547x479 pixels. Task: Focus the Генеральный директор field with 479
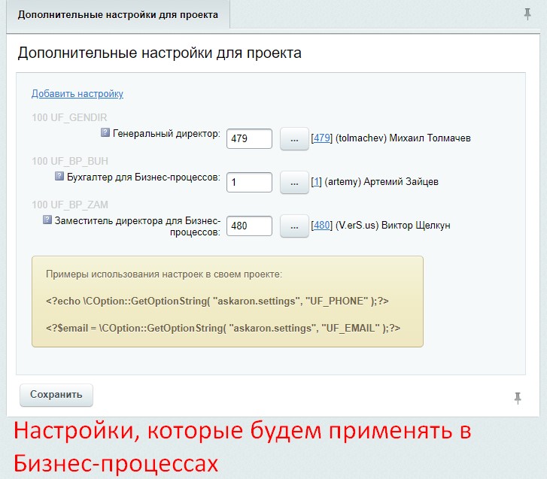(249, 139)
